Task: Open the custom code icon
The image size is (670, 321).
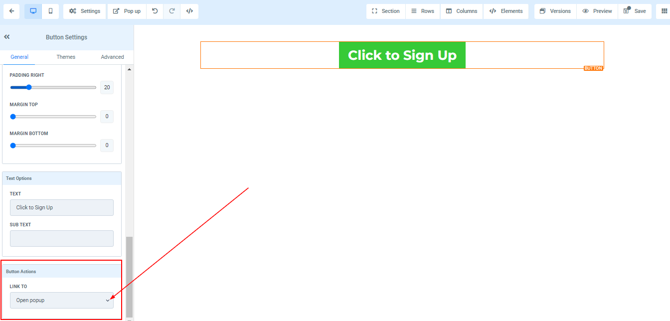Action: tap(189, 11)
